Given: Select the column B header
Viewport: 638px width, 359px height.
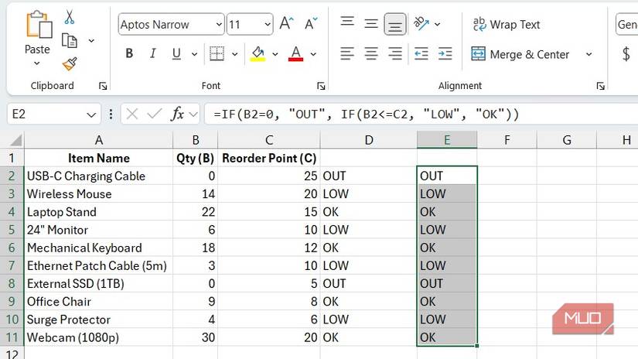Looking at the screenshot, I should pyautogui.click(x=196, y=140).
